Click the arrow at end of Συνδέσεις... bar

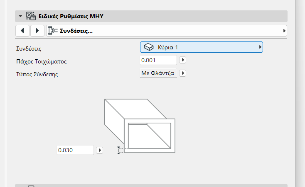(x=284, y=31)
